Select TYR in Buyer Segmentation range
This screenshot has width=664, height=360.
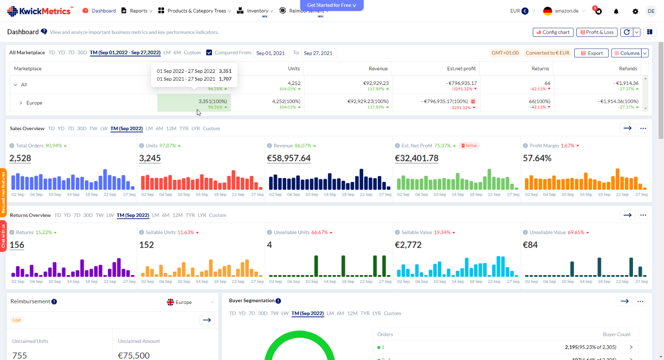(365, 313)
